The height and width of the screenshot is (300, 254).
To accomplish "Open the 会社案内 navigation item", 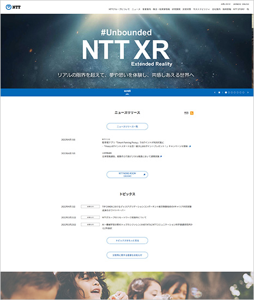I will pyautogui.click(x=216, y=9).
